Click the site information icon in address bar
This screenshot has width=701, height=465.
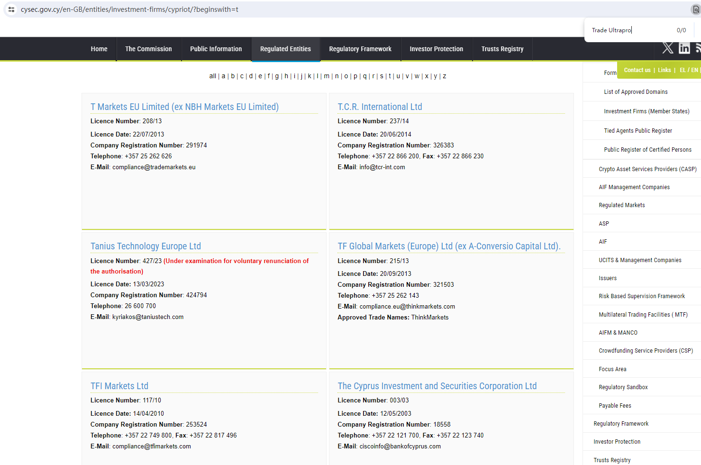[x=11, y=9]
